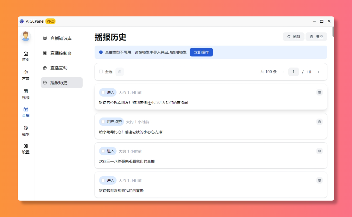The image size is (352, 217).
Task: Go to next page with right chevron
Action: (318, 72)
